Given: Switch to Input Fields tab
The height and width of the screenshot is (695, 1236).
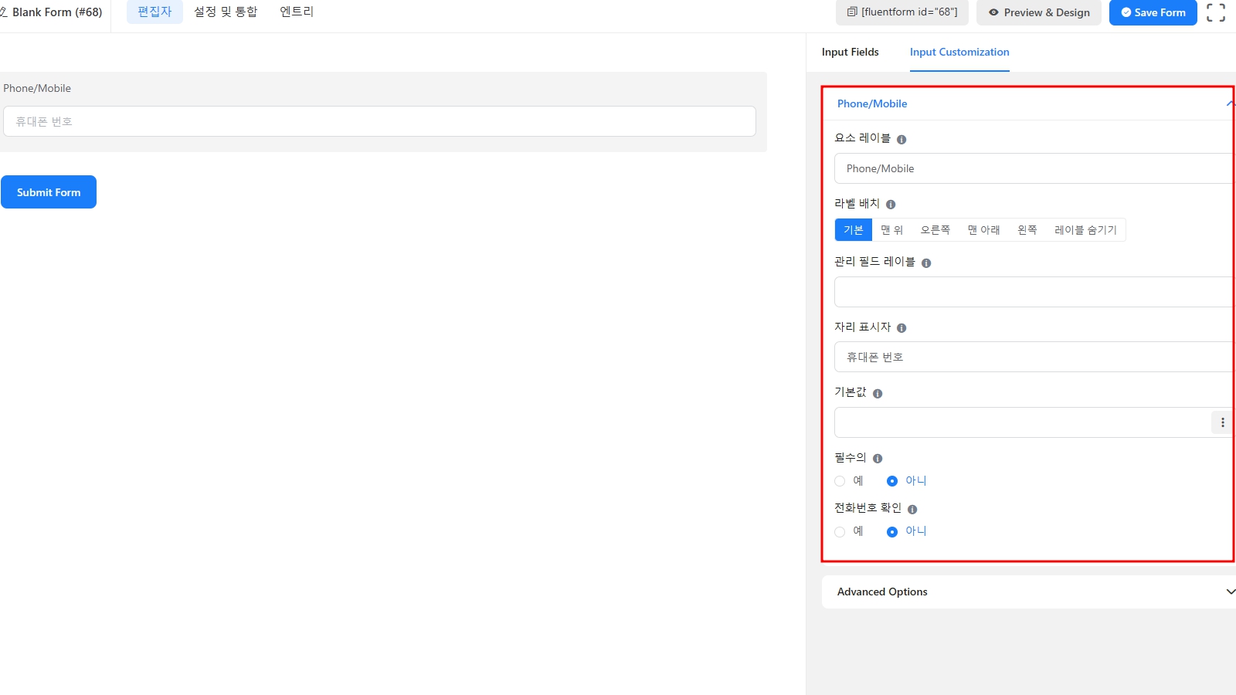Looking at the screenshot, I should [x=850, y=52].
